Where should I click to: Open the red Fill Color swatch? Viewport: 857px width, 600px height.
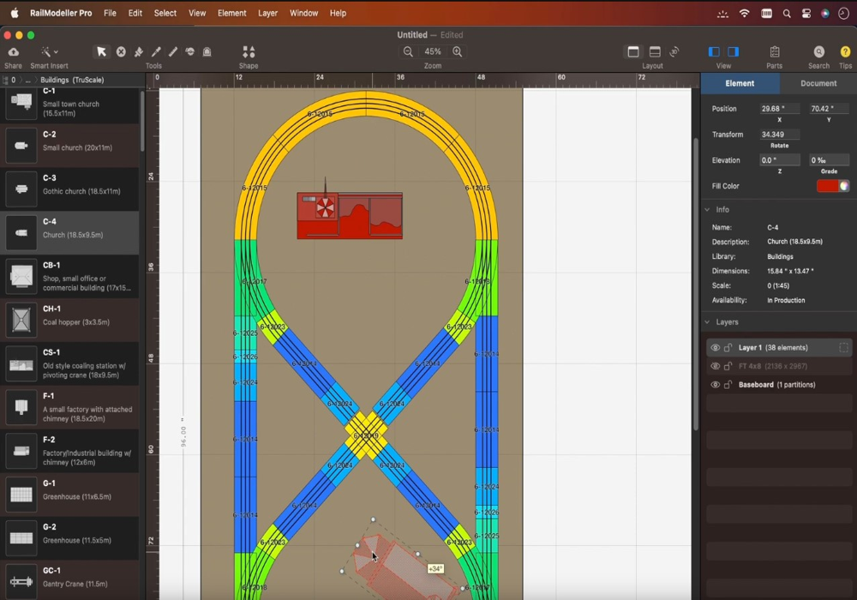point(827,186)
